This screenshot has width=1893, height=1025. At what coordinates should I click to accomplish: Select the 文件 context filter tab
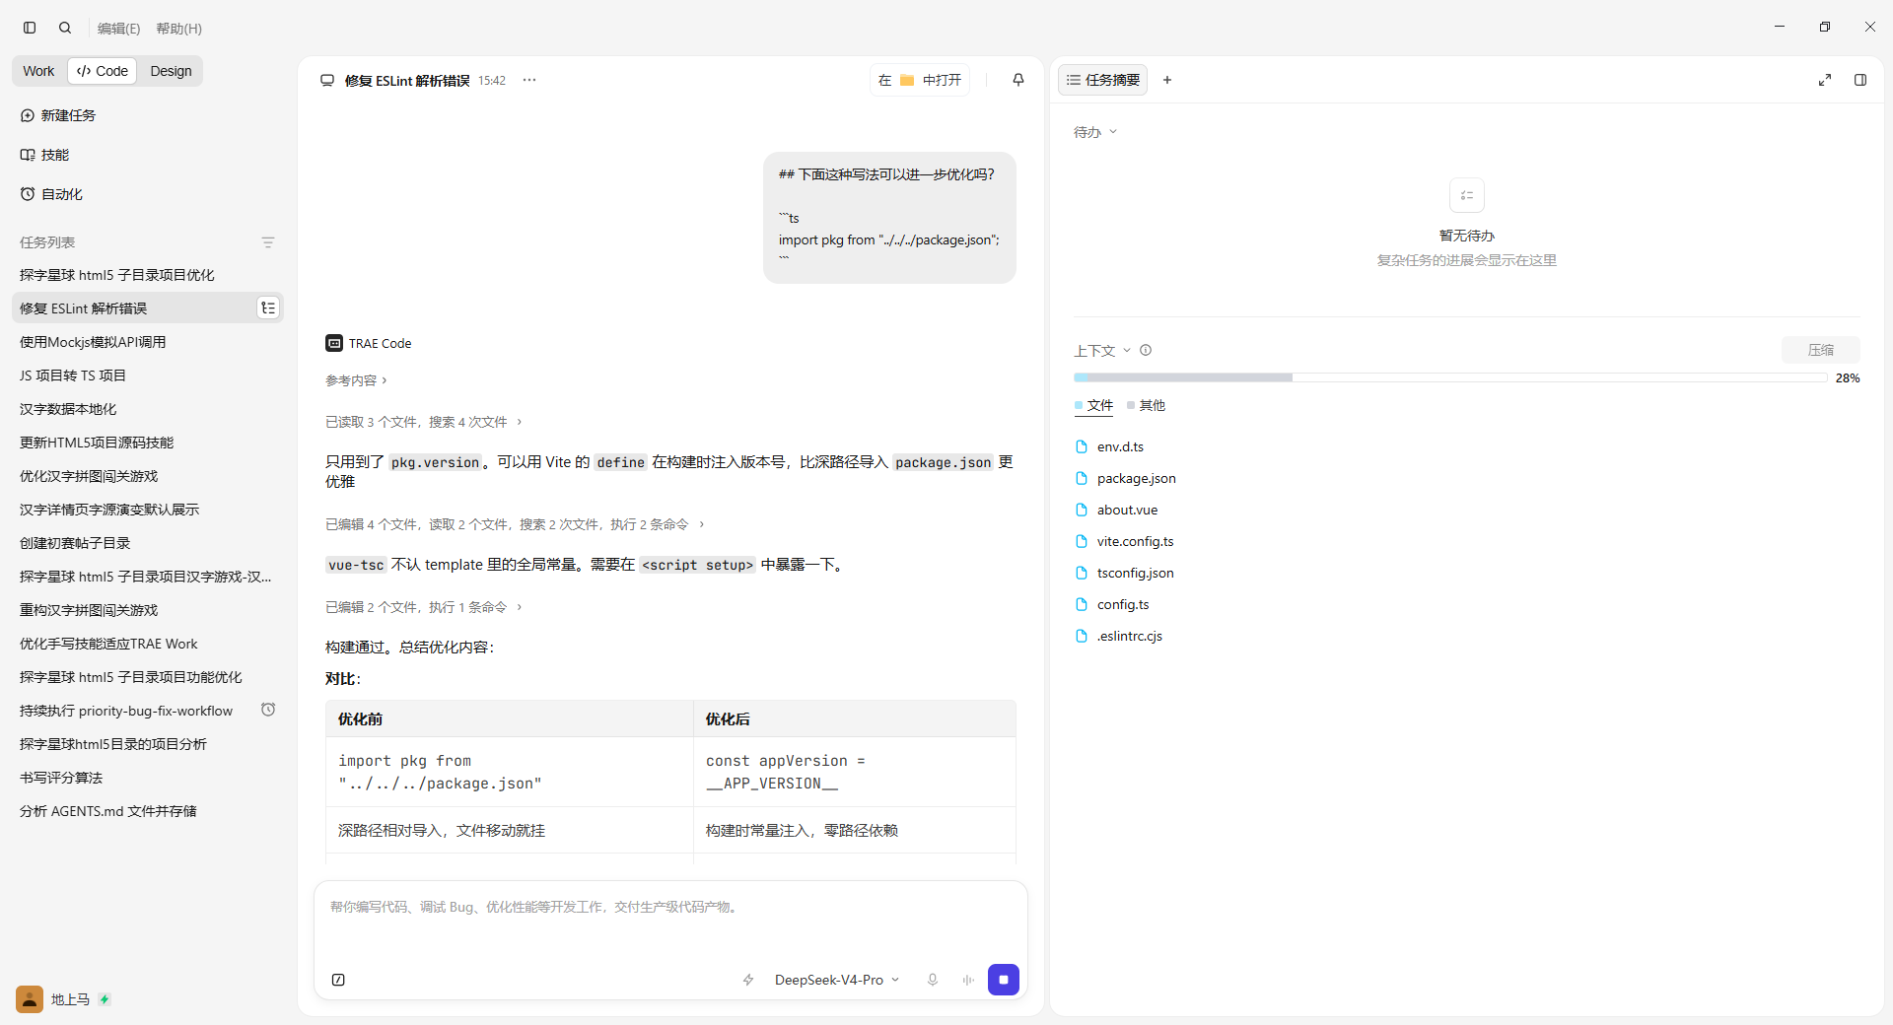click(1093, 405)
